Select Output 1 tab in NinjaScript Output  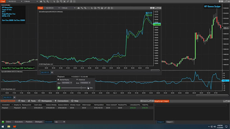click(x=161, y=122)
